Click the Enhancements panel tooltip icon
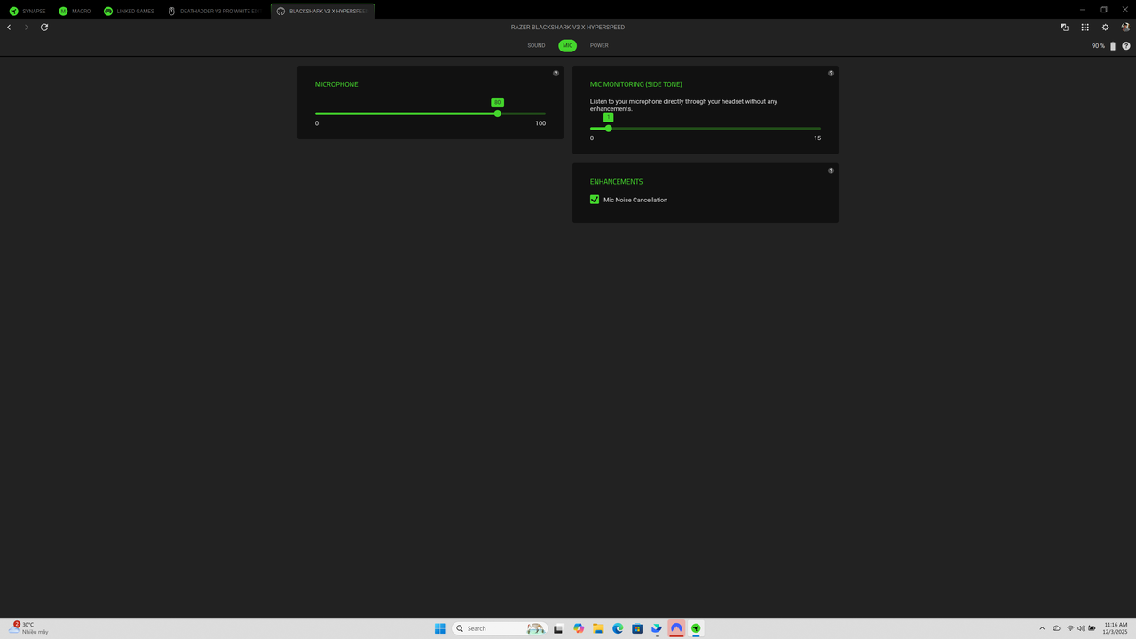Viewport: 1136px width, 639px height. (831, 170)
